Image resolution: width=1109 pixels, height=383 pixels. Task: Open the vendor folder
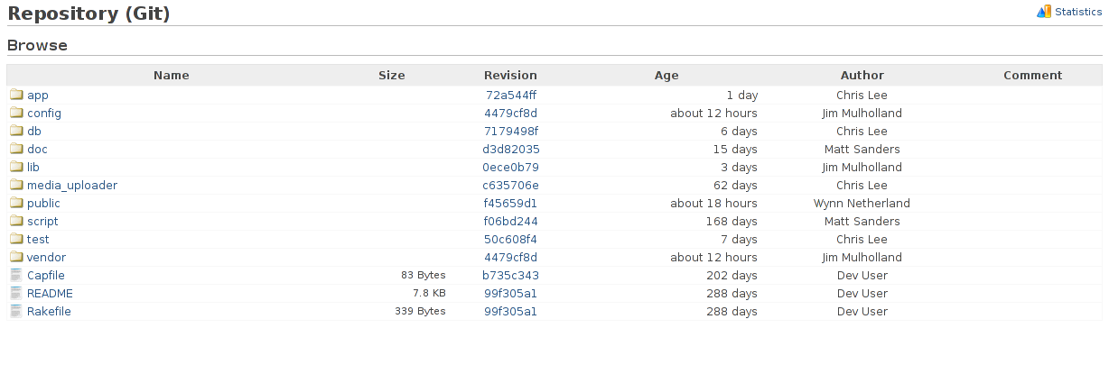[x=46, y=257]
